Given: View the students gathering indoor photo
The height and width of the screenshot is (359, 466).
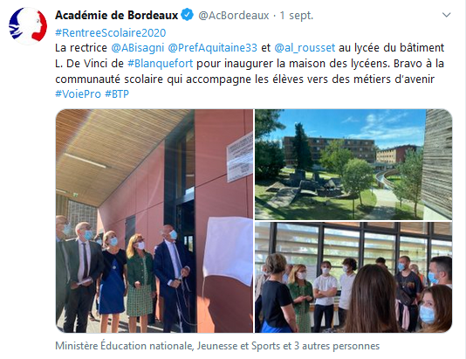Looking at the screenshot, I should coord(353,277).
